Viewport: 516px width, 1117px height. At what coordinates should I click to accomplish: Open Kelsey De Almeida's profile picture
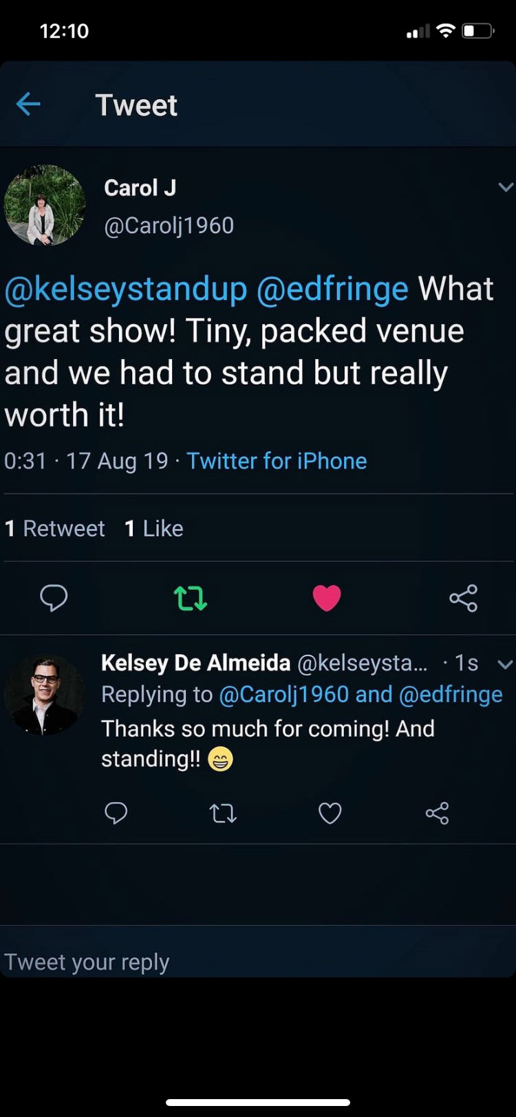point(45,695)
